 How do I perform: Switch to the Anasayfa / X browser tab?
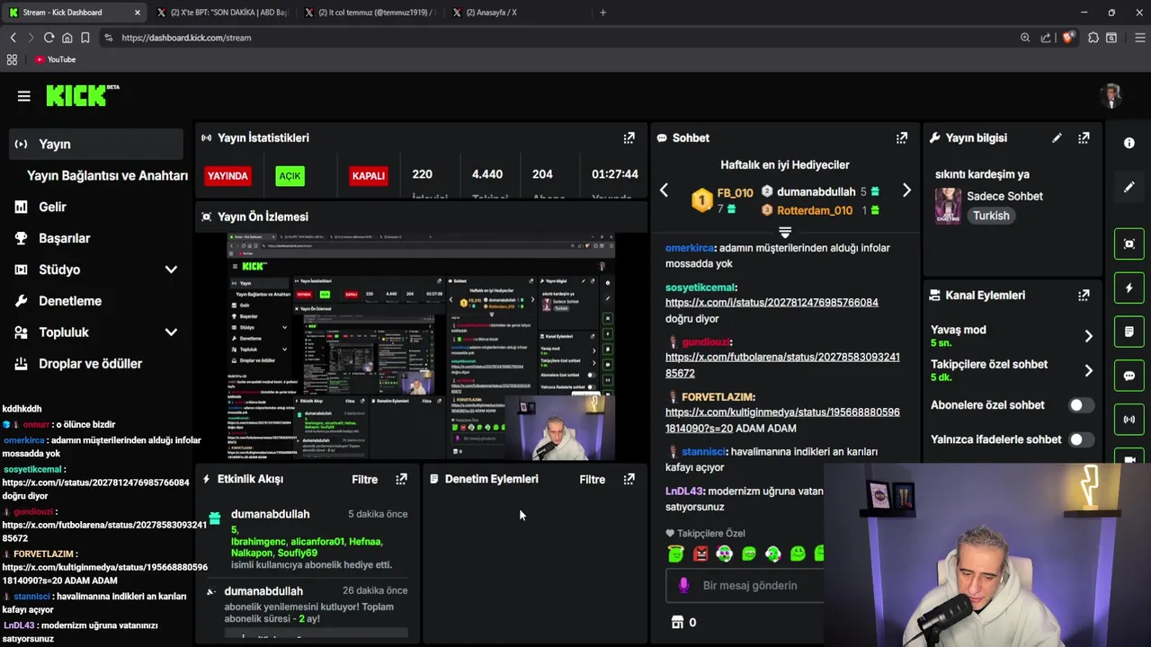pos(517,13)
